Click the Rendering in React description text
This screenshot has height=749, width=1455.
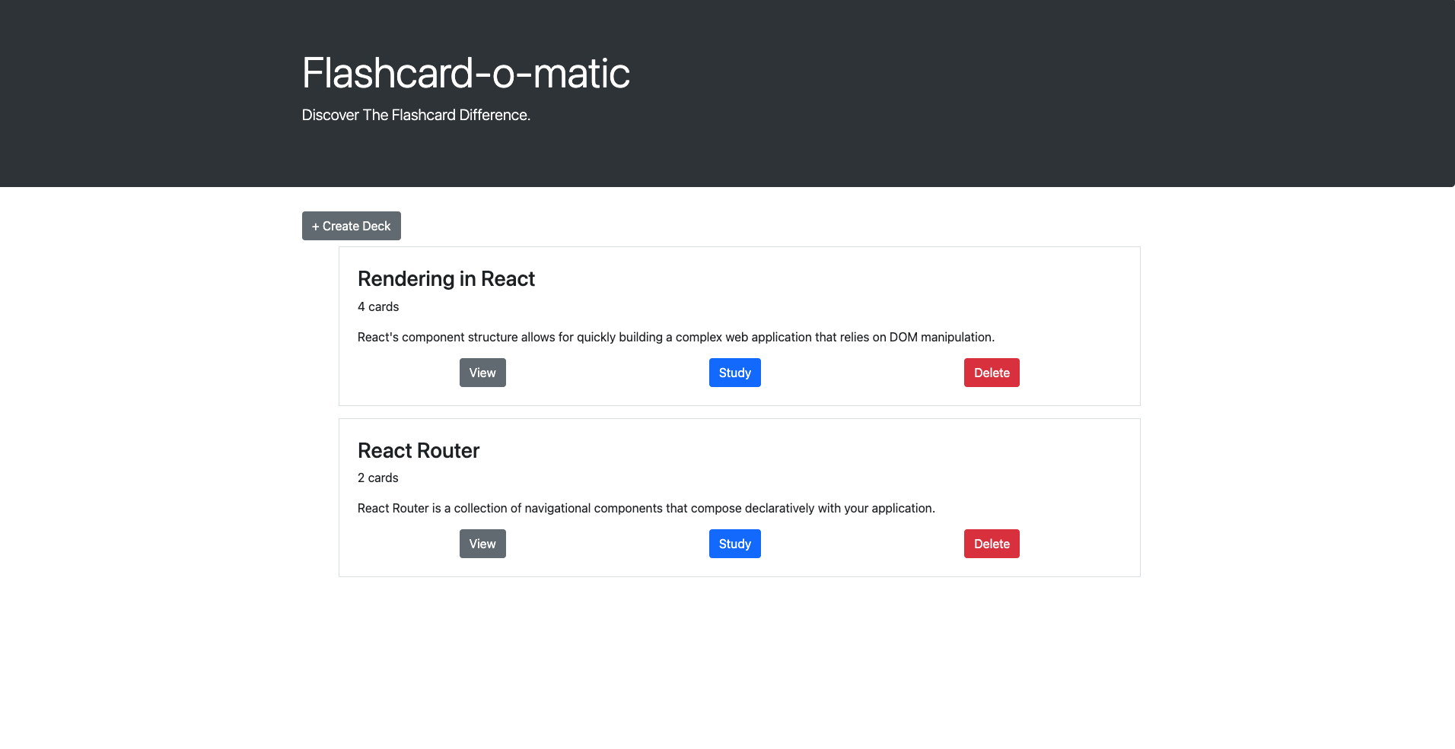[x=676, y=337]
